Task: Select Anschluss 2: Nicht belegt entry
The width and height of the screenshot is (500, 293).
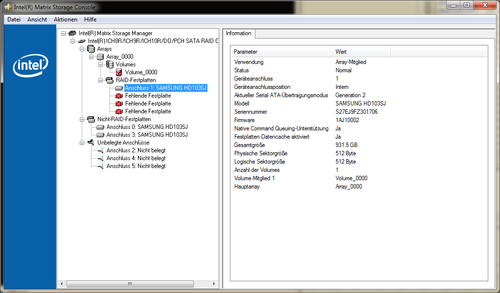Action: click(136, 150)
